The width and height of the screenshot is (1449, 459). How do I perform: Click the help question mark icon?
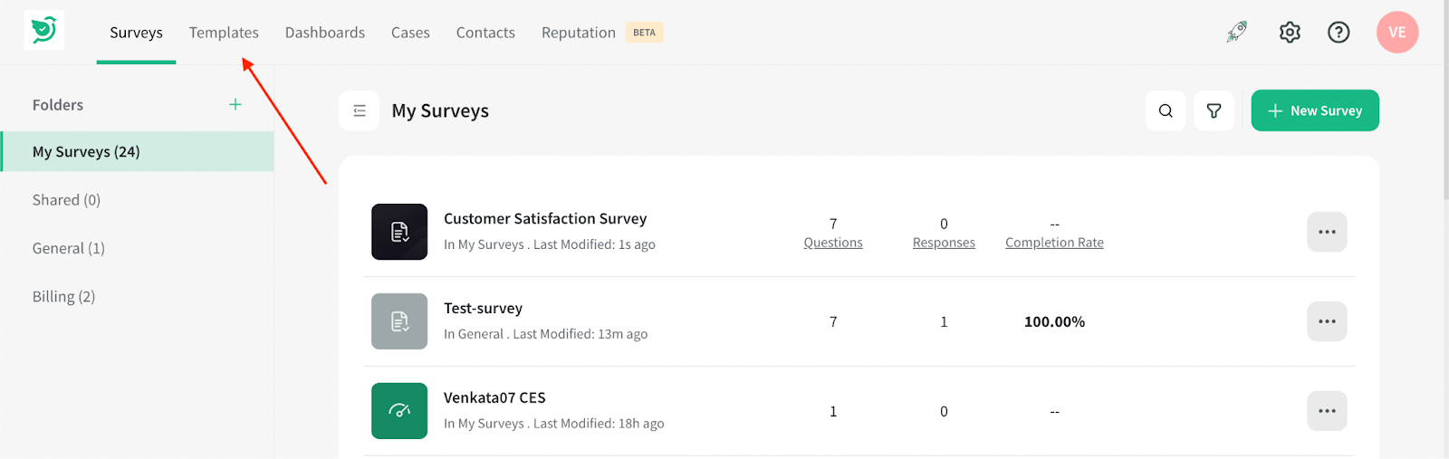1339,33
